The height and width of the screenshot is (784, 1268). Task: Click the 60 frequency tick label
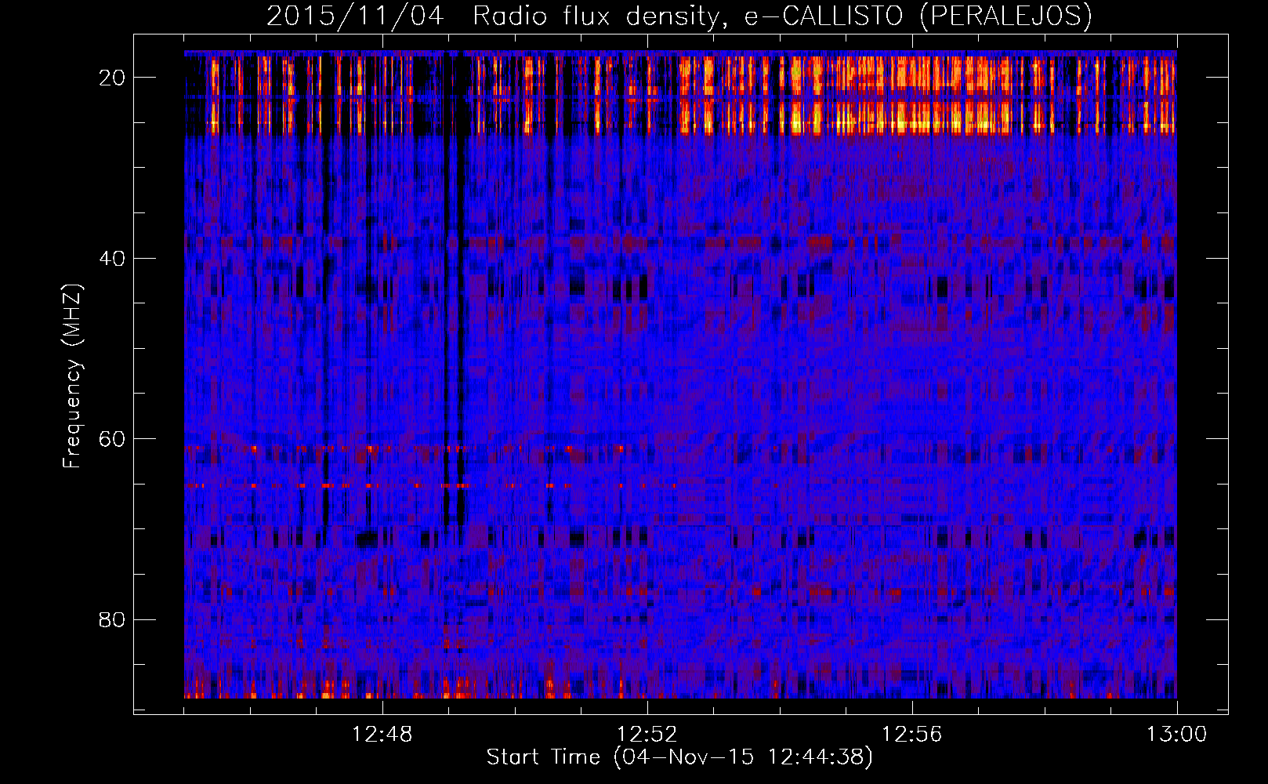pos(113,439)
